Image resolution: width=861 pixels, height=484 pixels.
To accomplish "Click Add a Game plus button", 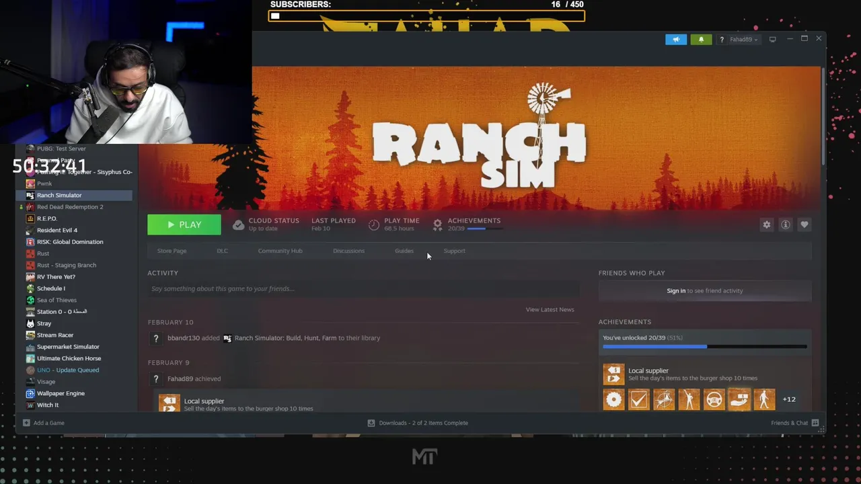I will [44, 423].
